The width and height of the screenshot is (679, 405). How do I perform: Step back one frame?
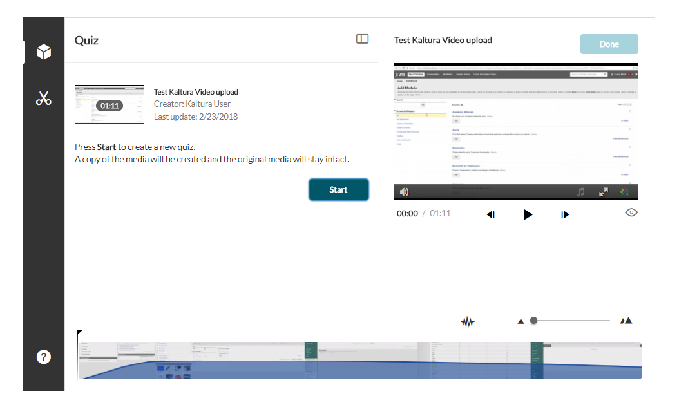point(491,214)
